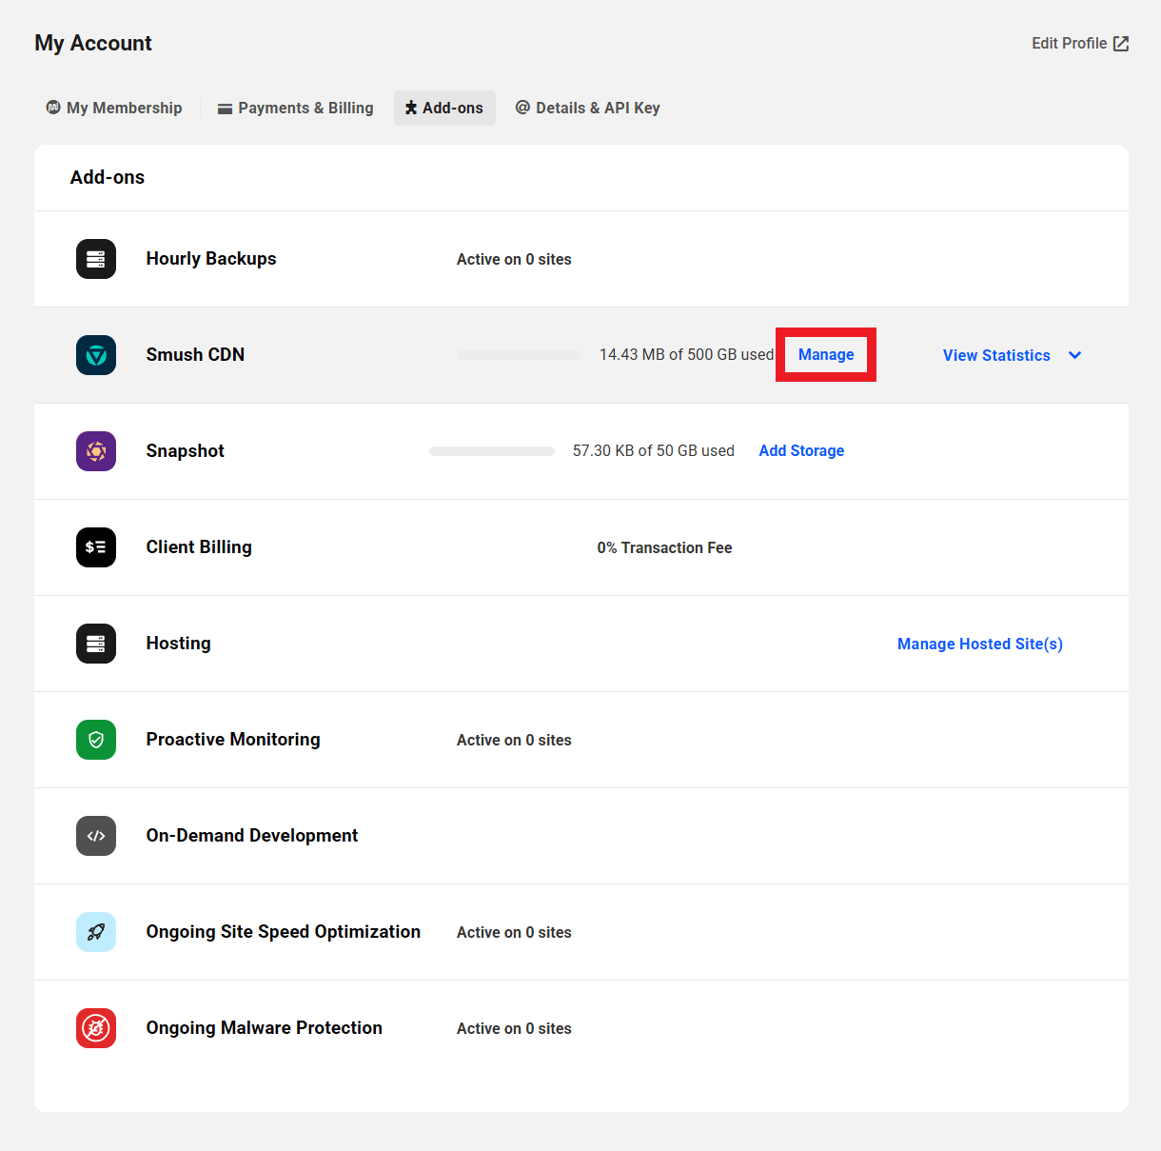Image resolution: width=1161 pixels, height=1151 pixels.
Task: Click the Hosting add-on title
Action: [178, 644]
